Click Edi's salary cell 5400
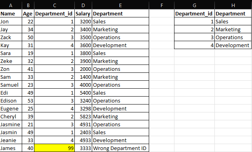 (x=83, y=93)
